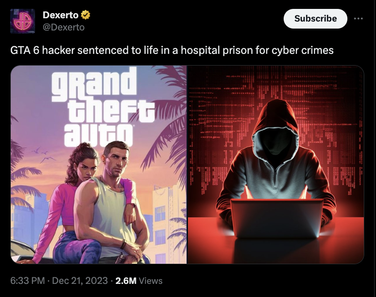View the 2.6M Views count

coord(139,281)
